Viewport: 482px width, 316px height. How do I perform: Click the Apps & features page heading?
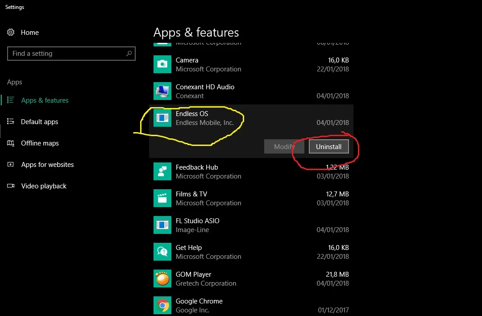196,33
